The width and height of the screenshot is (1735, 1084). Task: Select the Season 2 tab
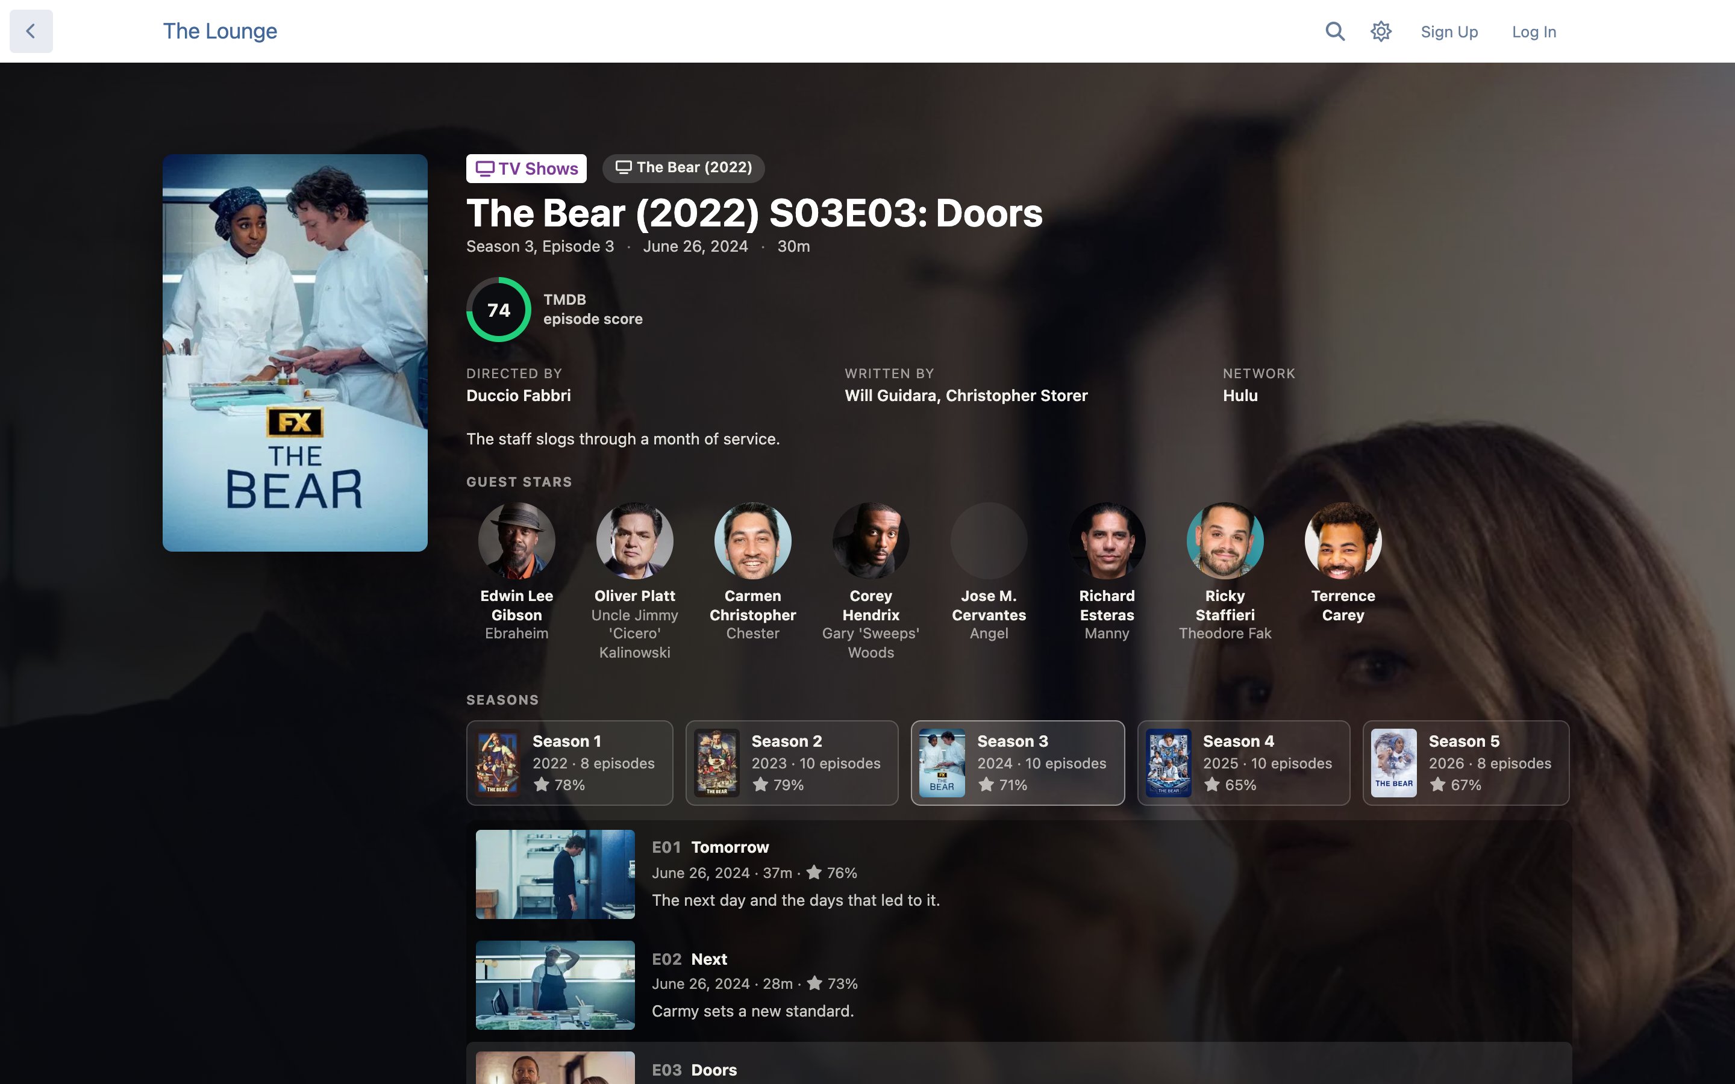pos(792,763)
